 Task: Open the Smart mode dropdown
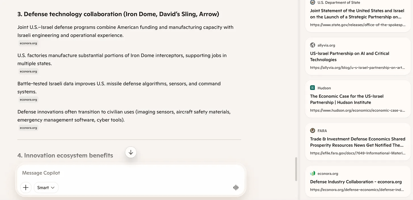click(46, 188)
